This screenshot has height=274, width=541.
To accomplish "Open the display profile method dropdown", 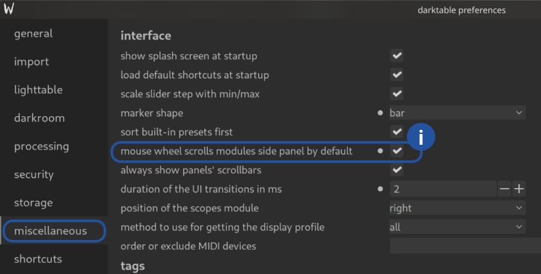I will point(457,227).
